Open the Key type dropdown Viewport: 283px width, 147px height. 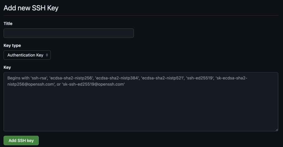27,55
